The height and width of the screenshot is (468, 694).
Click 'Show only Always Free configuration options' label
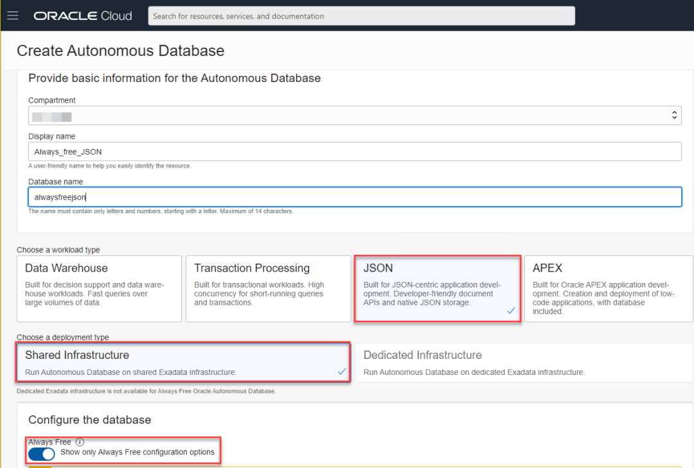(138, 452)
